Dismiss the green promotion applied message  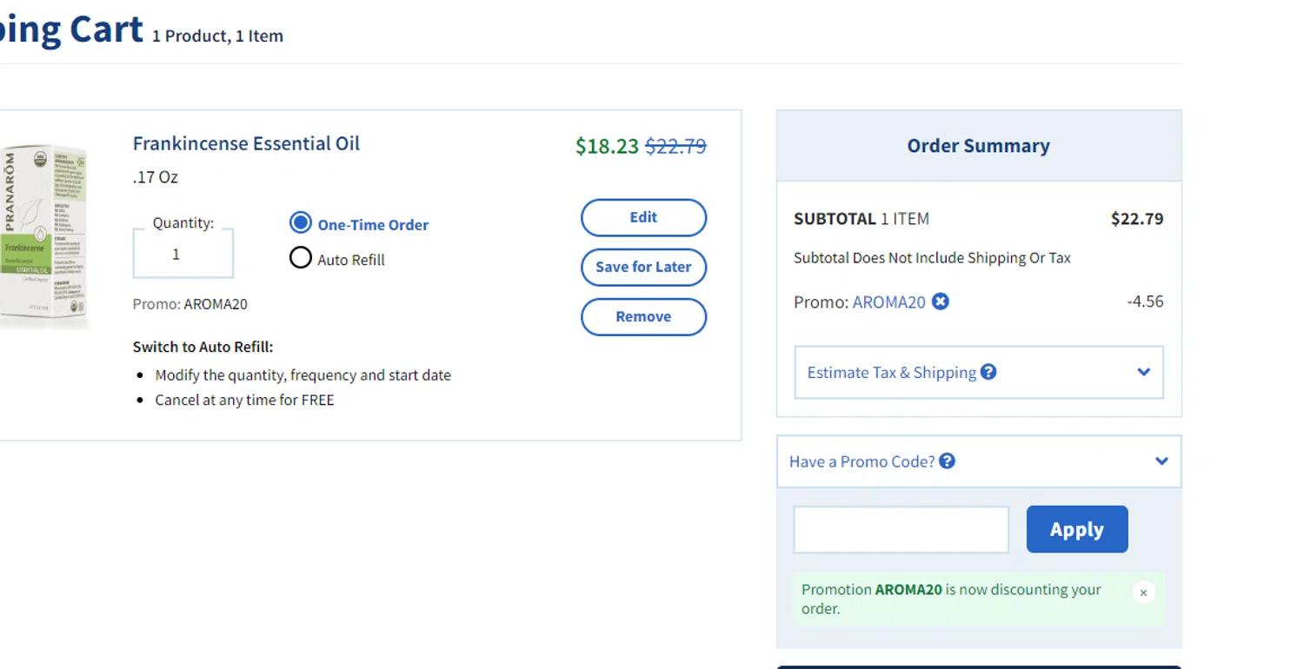point(1143,593)
